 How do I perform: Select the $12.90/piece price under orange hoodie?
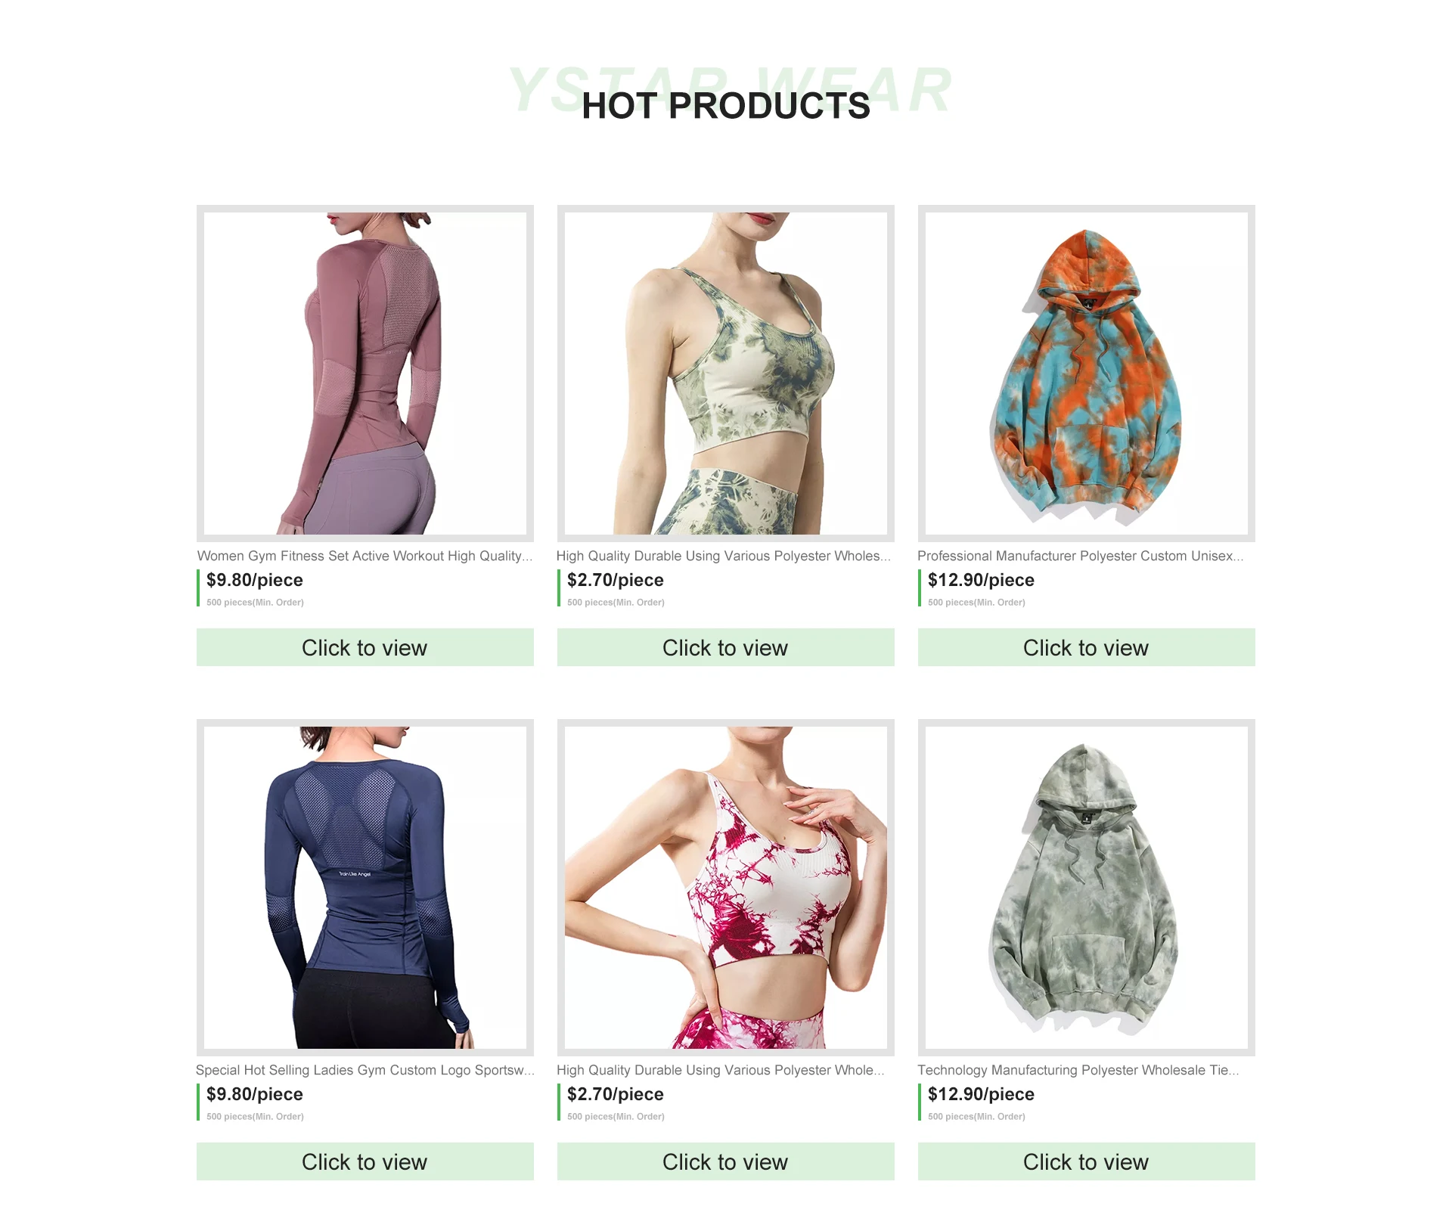pos(981,580)
